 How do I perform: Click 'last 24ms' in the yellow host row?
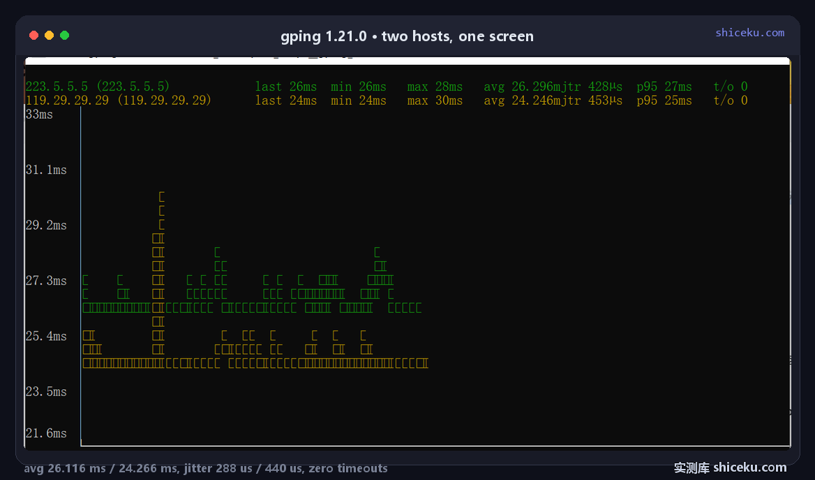(x=286, y=100)
